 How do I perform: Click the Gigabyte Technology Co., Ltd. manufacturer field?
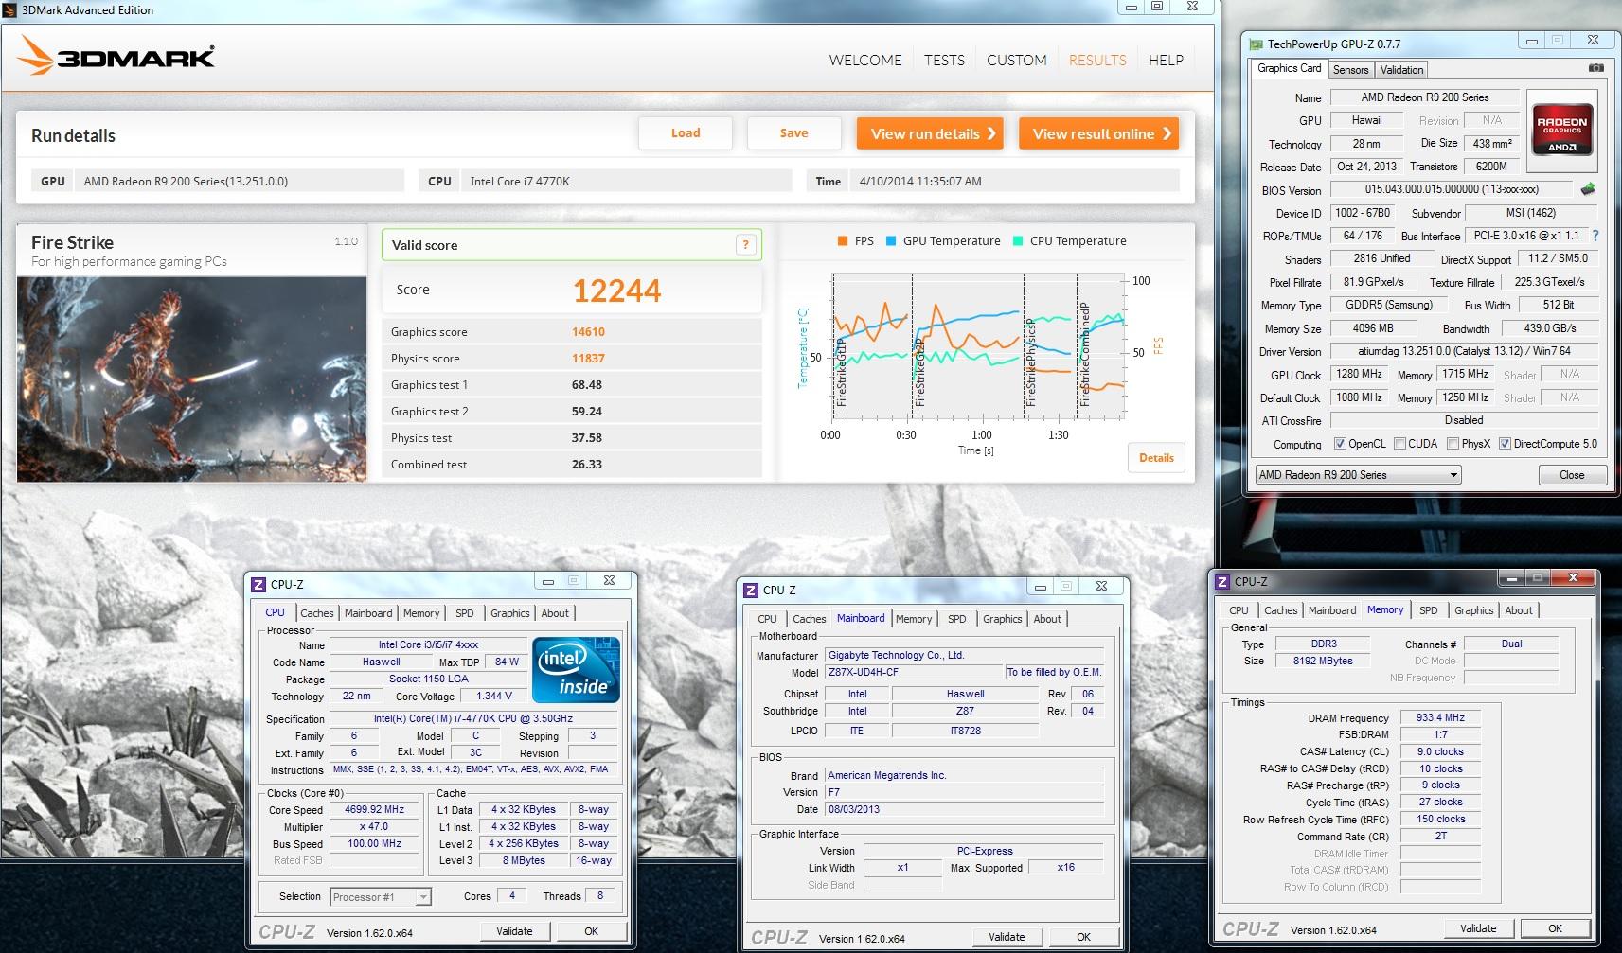[x=965, y=655]
